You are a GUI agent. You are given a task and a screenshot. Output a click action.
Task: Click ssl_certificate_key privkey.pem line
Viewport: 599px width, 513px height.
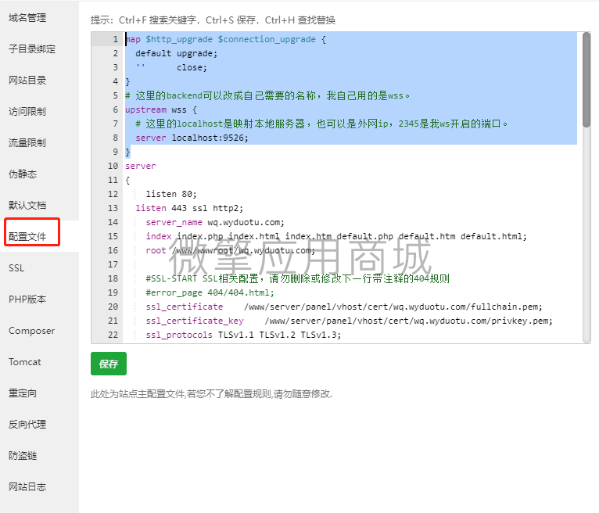coord(350,321)
